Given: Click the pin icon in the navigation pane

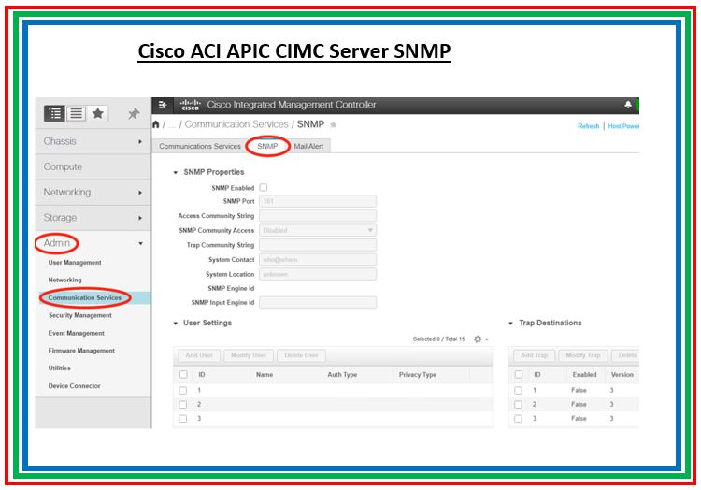Looking at the screenshot, I should pos(134,113).
